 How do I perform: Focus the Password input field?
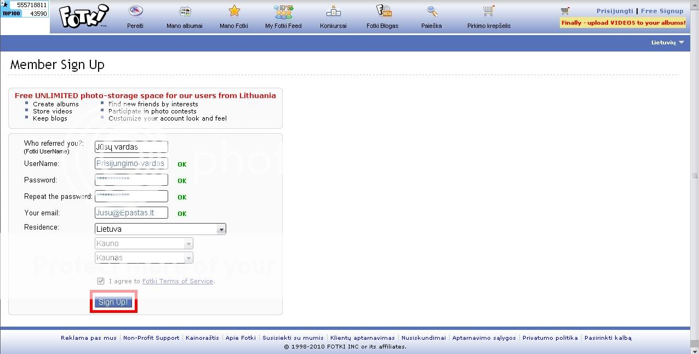pyautogui.click(x=131, y=180)
